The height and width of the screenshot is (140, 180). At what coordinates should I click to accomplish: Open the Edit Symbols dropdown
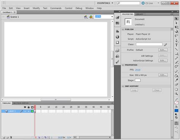pos(91,17)
